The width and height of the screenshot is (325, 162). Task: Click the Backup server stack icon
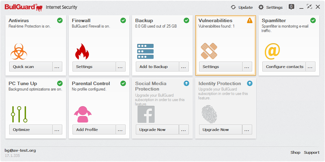pos(145,51)
